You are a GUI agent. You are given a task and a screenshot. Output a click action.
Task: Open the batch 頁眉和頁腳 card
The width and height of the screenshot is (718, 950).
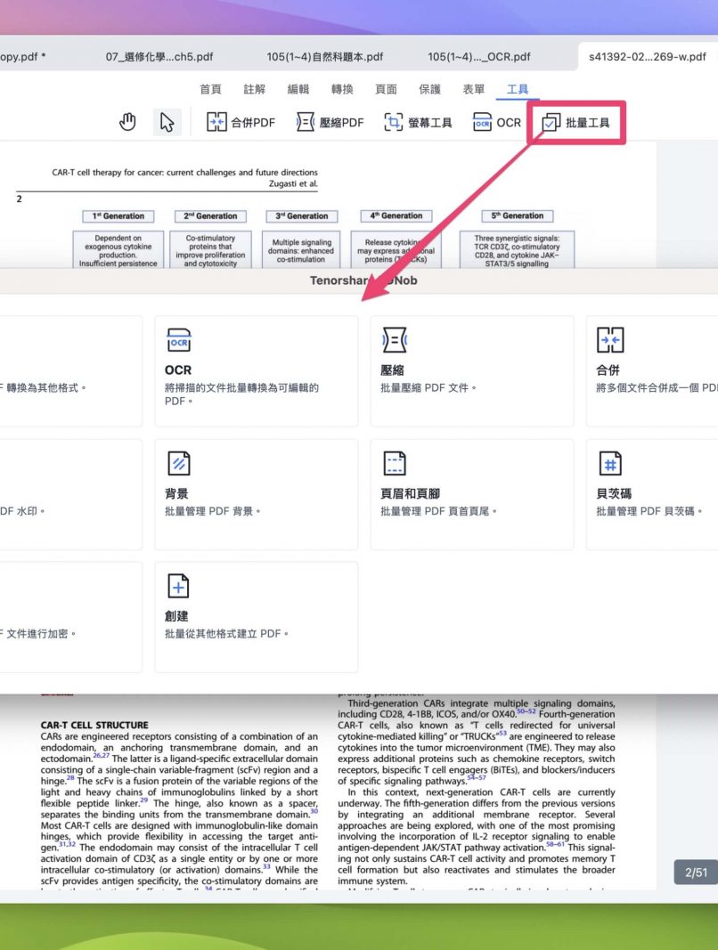coord(471,494)
